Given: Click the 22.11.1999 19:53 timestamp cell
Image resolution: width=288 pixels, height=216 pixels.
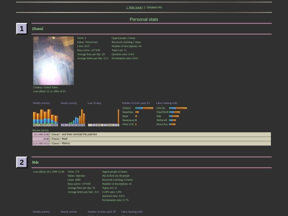Looking at the screenshot, I should click(x=41, y=143).
